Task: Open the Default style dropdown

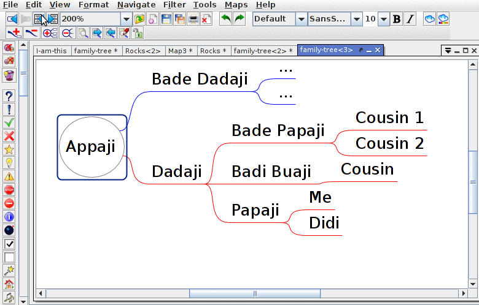Action: click(x=301, y=19)
